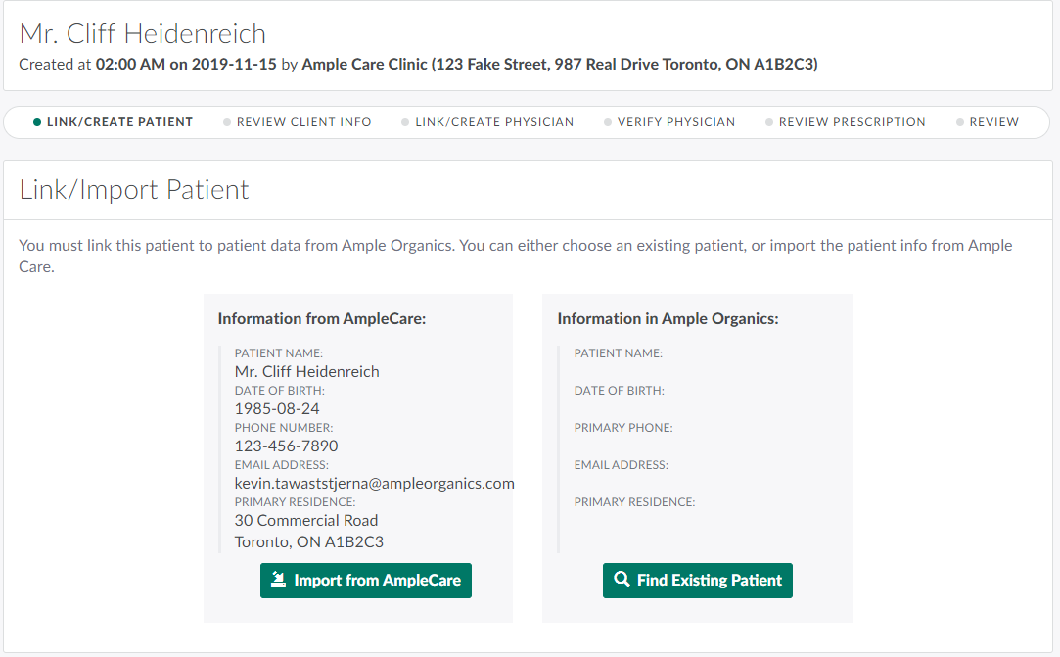Click the gray dot beside Review Client Info

tap(227, 123)
